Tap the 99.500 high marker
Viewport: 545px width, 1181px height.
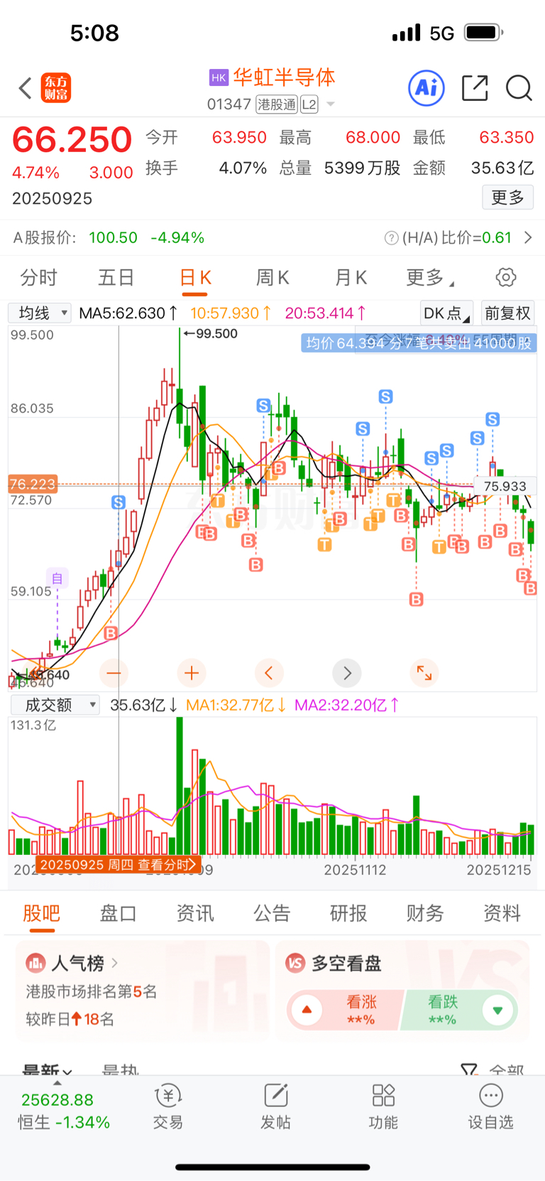click(x=211, y=334)
